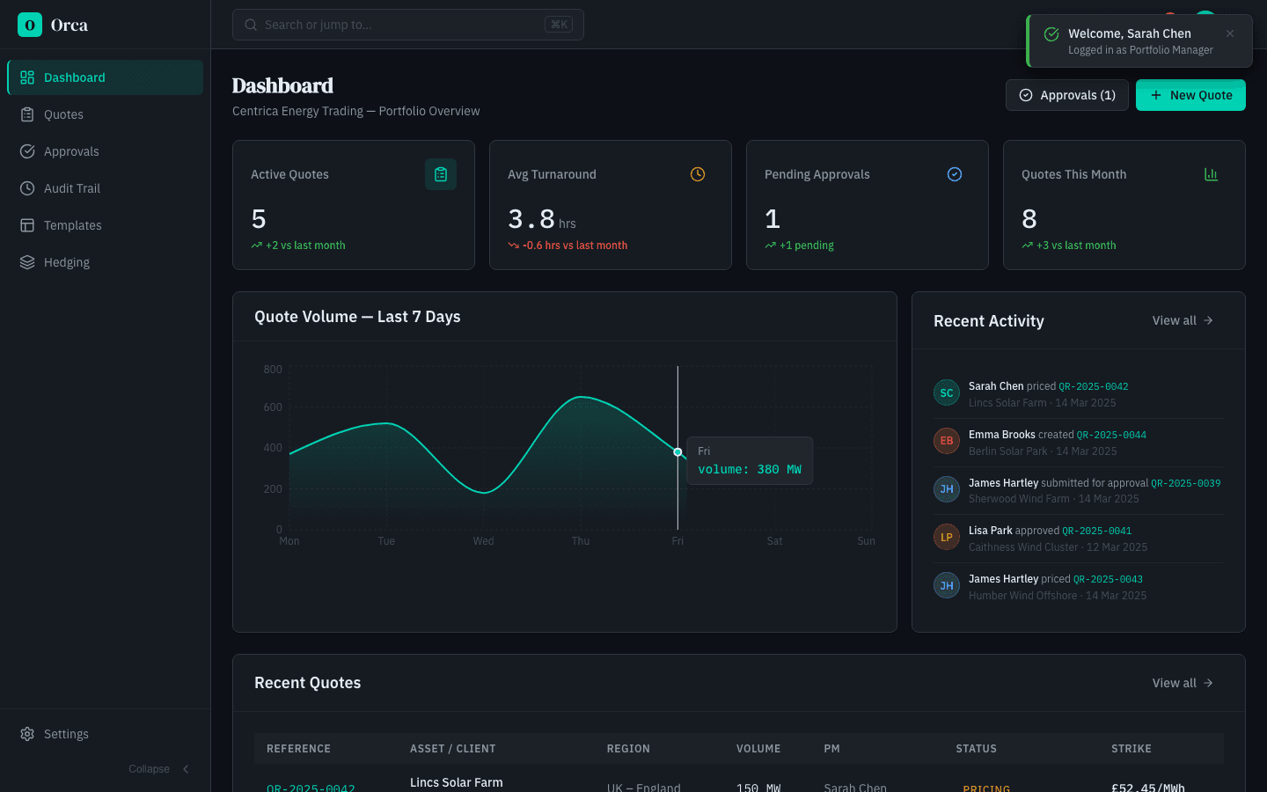Click the PM column header

tap(831, 749)
